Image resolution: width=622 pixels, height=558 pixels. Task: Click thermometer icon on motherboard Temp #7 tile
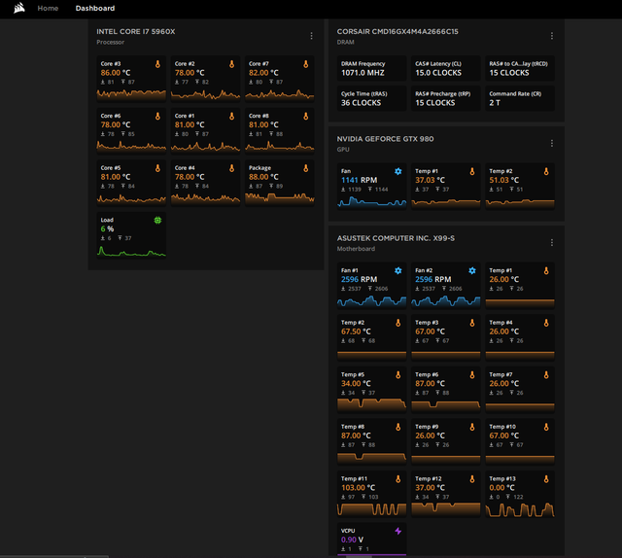coord(546,374)
